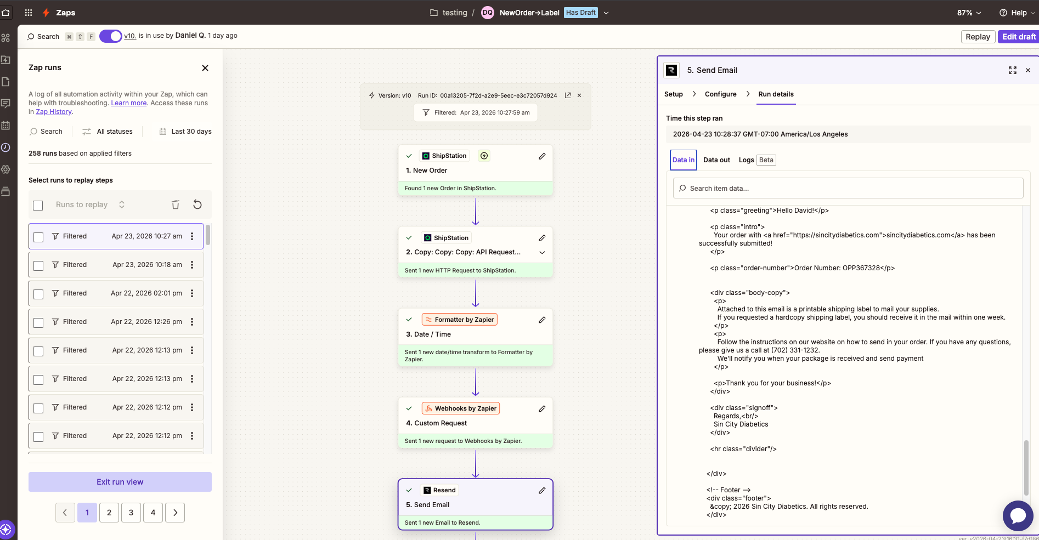Screen dimensions: 1039x540
Task: Switch to the Data out tab
Action: click(716, 160)
